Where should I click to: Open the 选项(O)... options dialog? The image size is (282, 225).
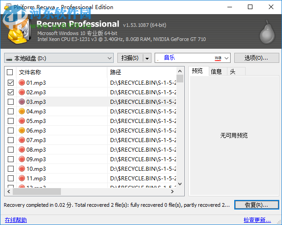(x=257, y=58)
